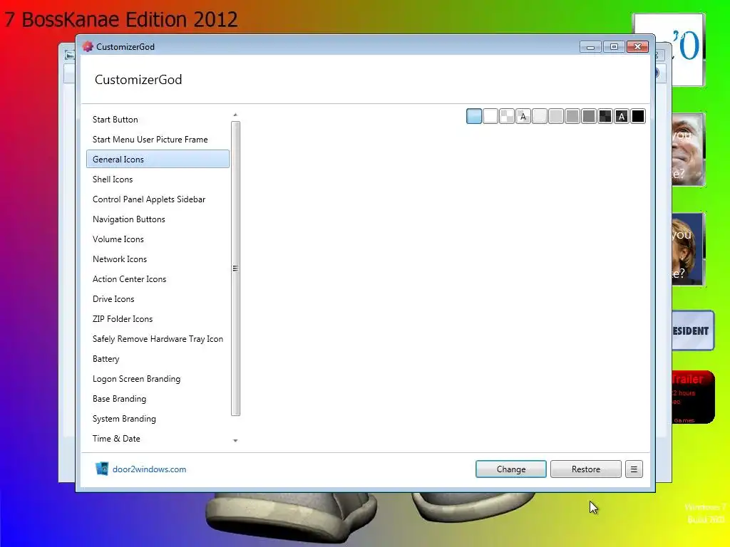Pick the light gray background swatch
Screen dimensions: 730x547
[556, 116]
